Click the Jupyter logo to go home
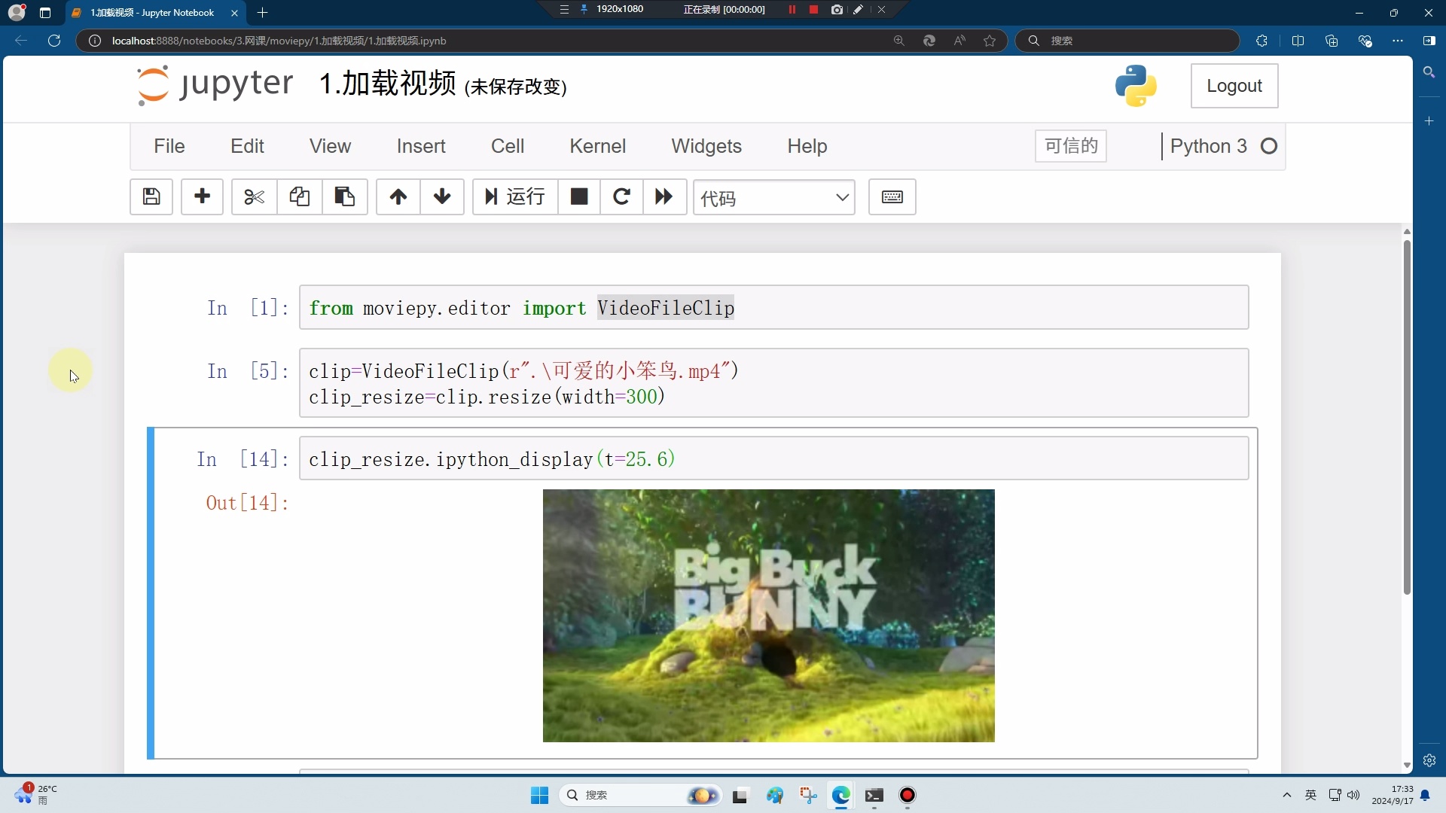1446x813 pixels. pyautogui.click(x=216, y=84)
